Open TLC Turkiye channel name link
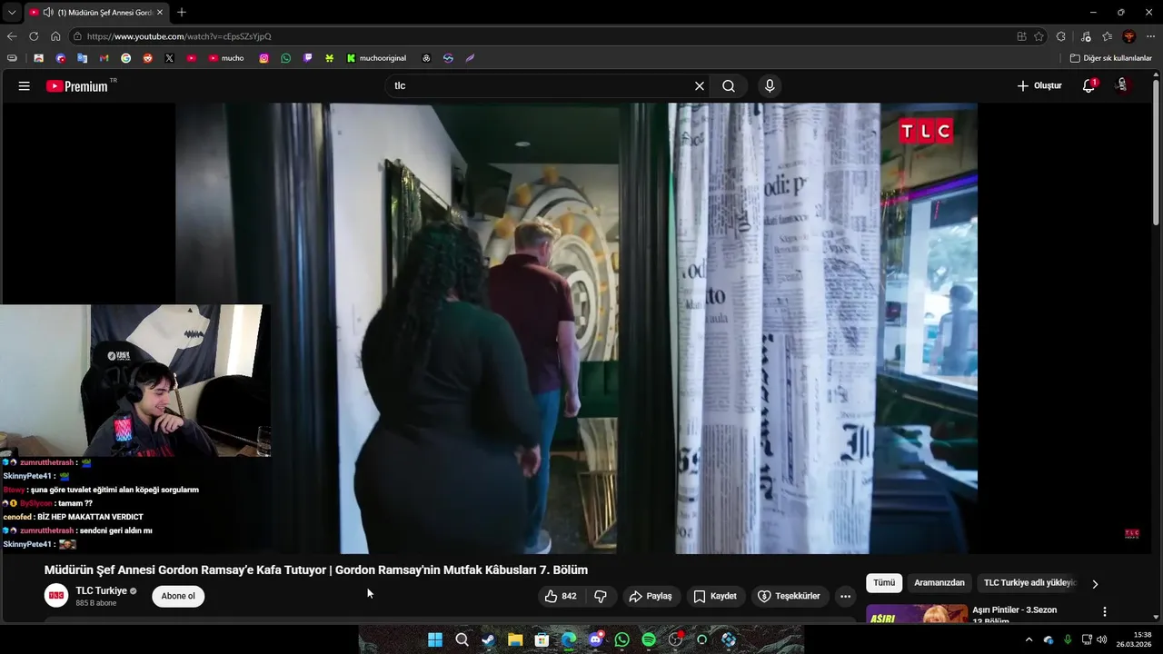 (x=101, y=590)
